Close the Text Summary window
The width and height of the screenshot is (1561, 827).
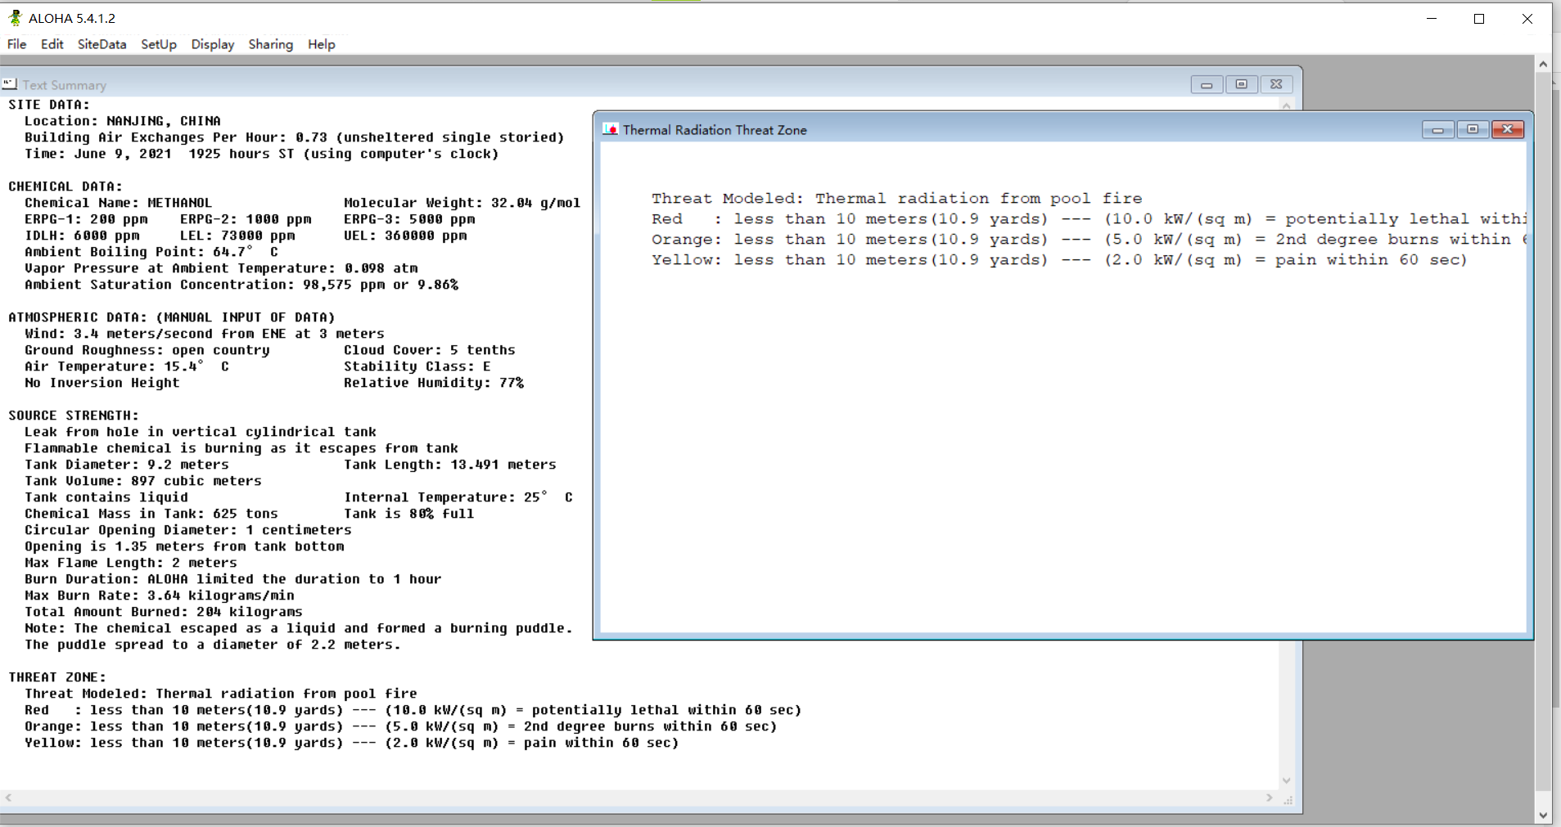click(1276, 84)
